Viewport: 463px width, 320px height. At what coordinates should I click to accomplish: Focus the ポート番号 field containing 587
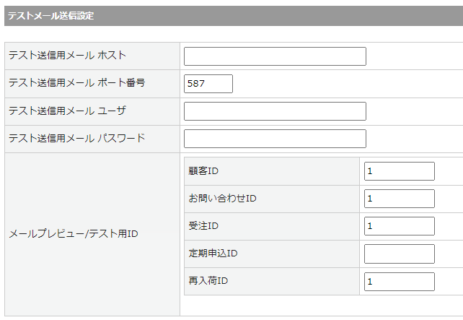[208, 84]
